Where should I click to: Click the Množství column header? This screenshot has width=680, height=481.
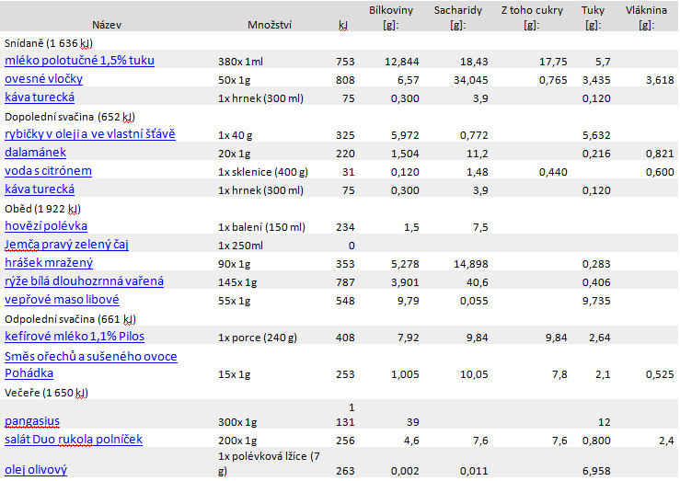coord(270,25)
